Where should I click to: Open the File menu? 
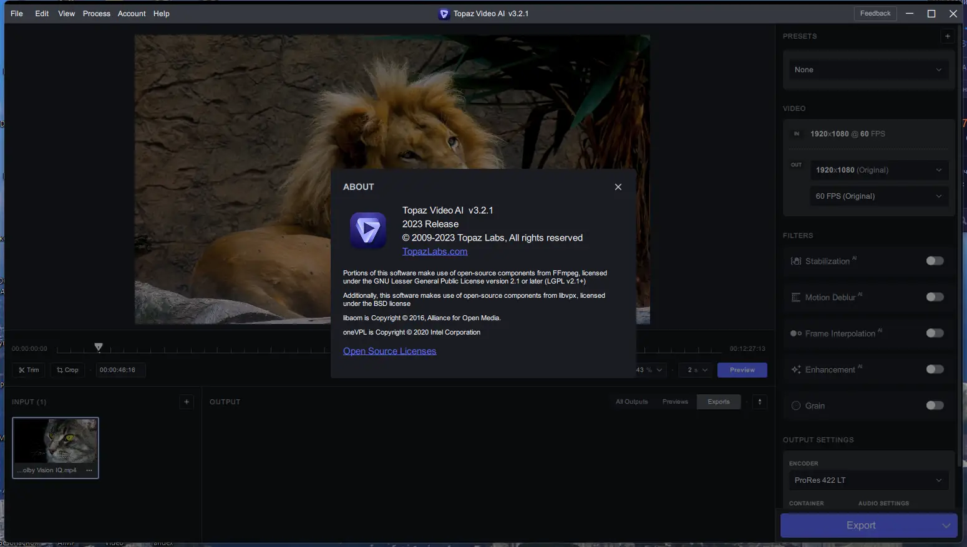coord(17,14)
